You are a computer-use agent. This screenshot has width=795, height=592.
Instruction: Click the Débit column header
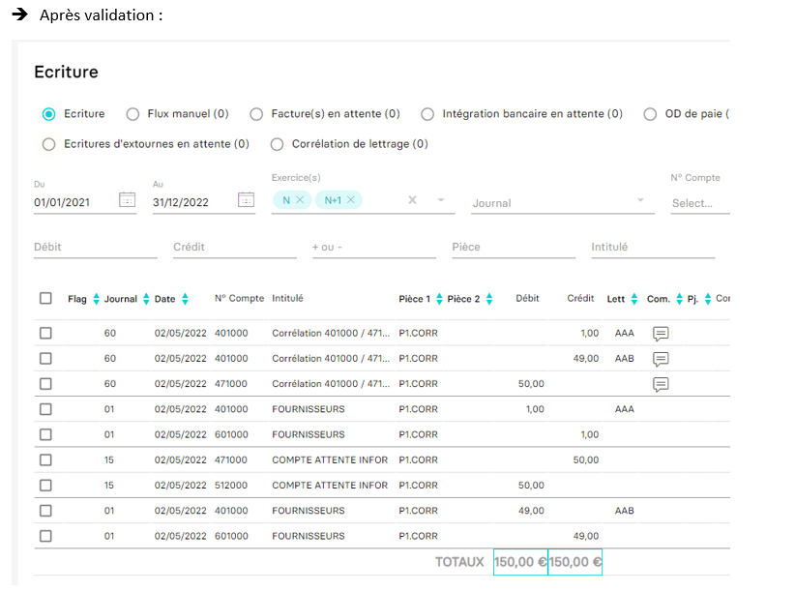click(x=527, y=298)
